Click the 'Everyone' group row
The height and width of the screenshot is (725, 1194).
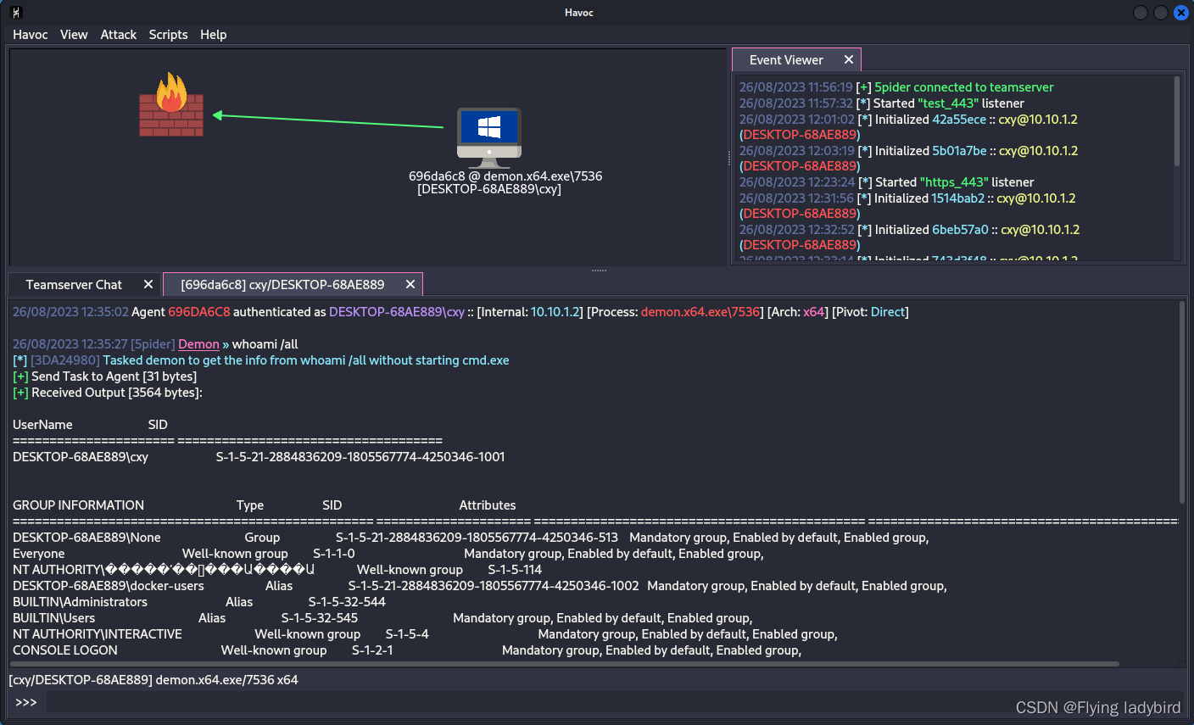pos(388,554)
